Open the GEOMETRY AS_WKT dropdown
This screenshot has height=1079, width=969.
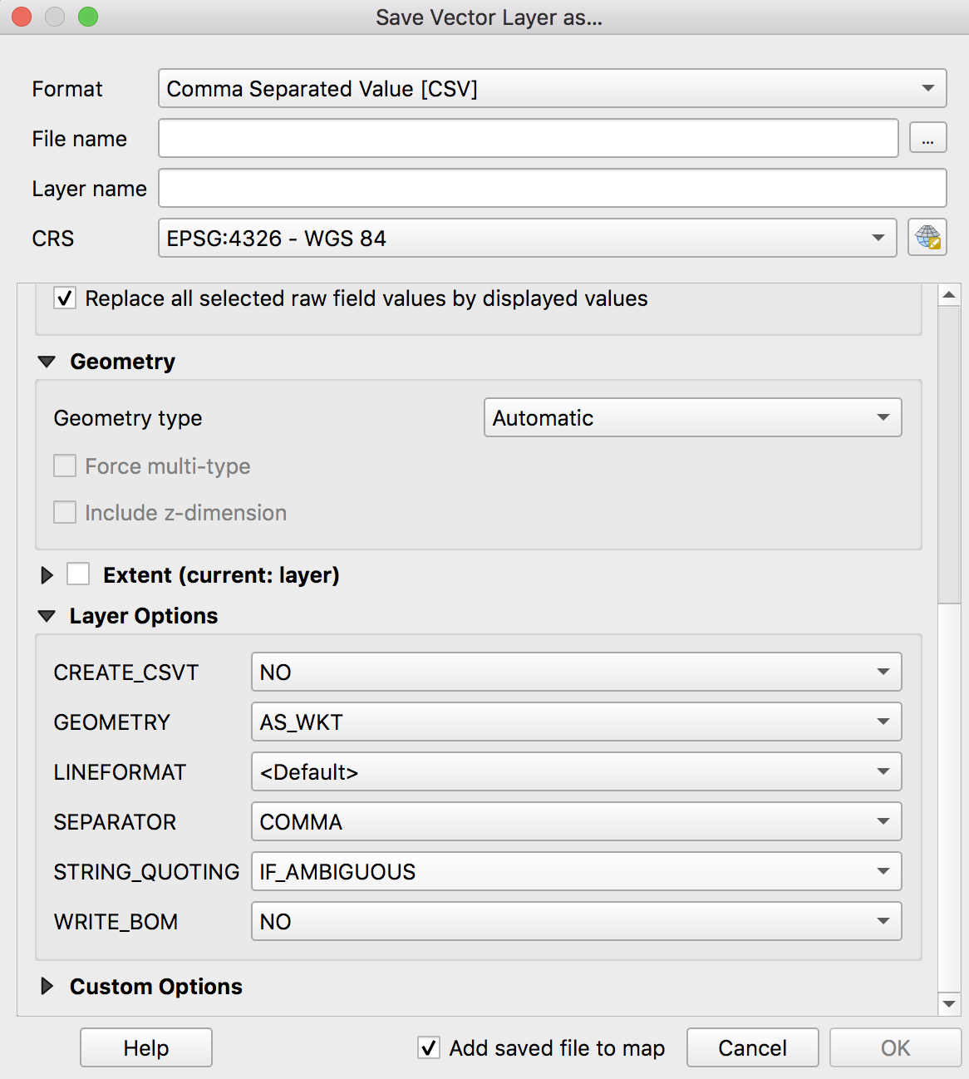pyautogui.click(x=576, y=722)
